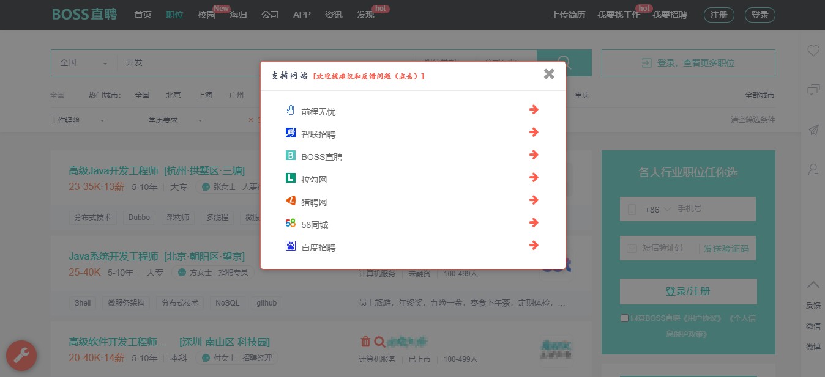Screen dimensions: 825x377
Task: Click the user profile sidebar icon
Action: click(813, 169)
